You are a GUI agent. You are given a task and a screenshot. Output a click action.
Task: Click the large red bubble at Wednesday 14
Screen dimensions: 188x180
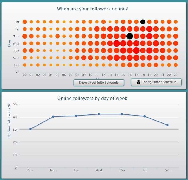tap(117, 43)
